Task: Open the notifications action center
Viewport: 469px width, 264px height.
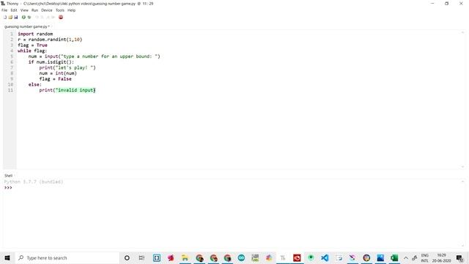Action: [459, 257]
